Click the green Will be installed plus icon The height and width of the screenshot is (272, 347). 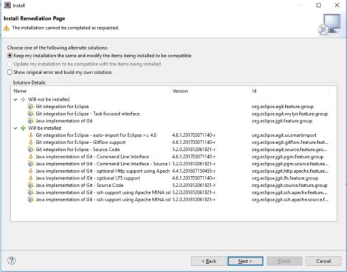(23, 128)
